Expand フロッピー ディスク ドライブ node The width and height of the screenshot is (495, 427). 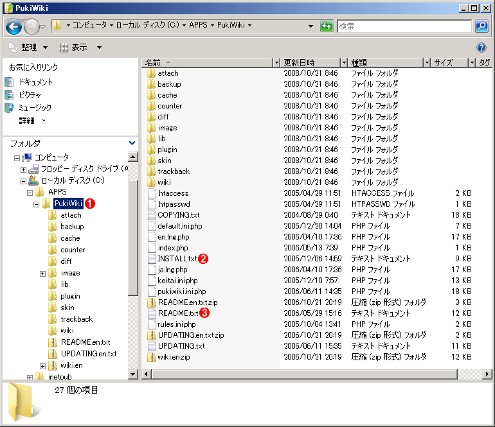pyautogui.click(x=23, y=170)
